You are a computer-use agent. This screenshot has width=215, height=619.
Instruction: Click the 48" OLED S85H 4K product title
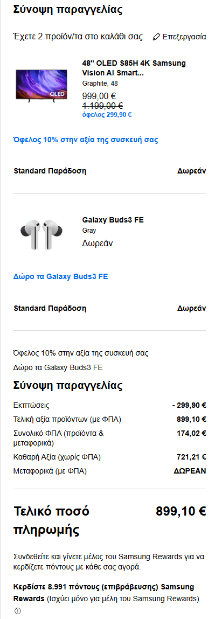[134, 68]
